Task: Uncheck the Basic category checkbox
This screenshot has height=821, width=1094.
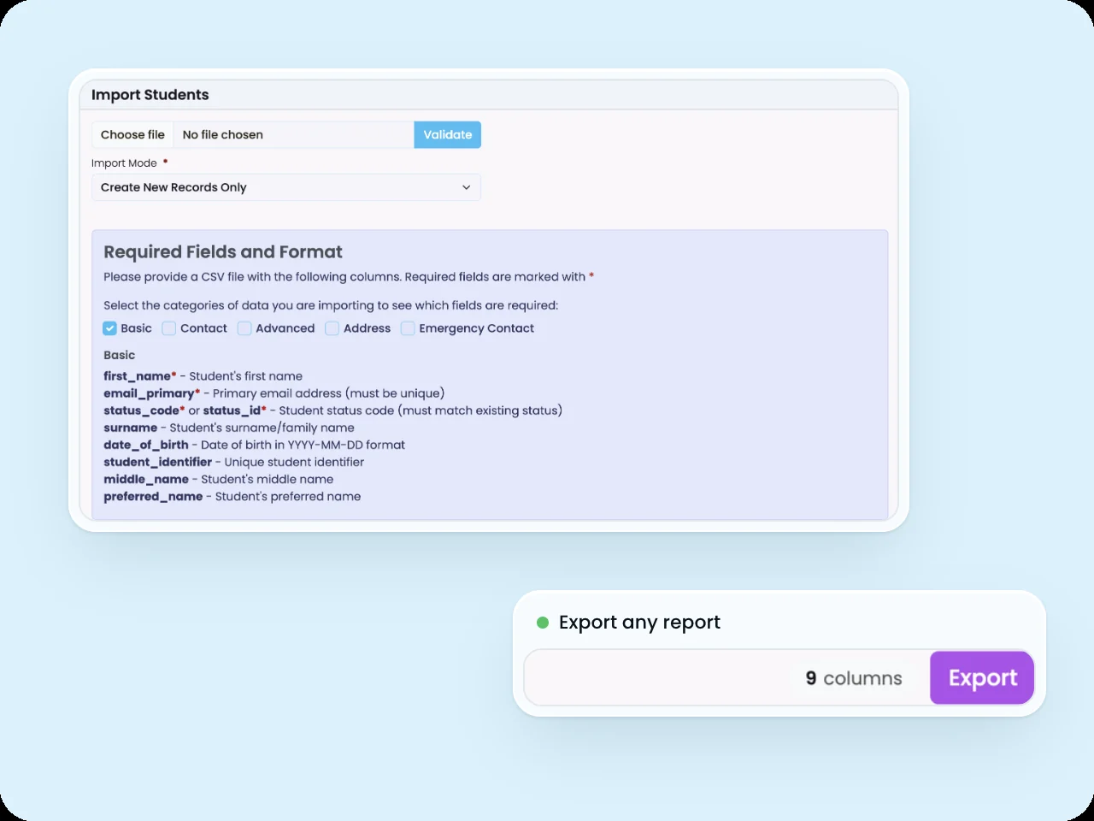Action: tap(109, 328)
